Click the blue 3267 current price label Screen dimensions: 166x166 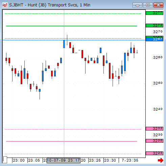coord(155,39)
